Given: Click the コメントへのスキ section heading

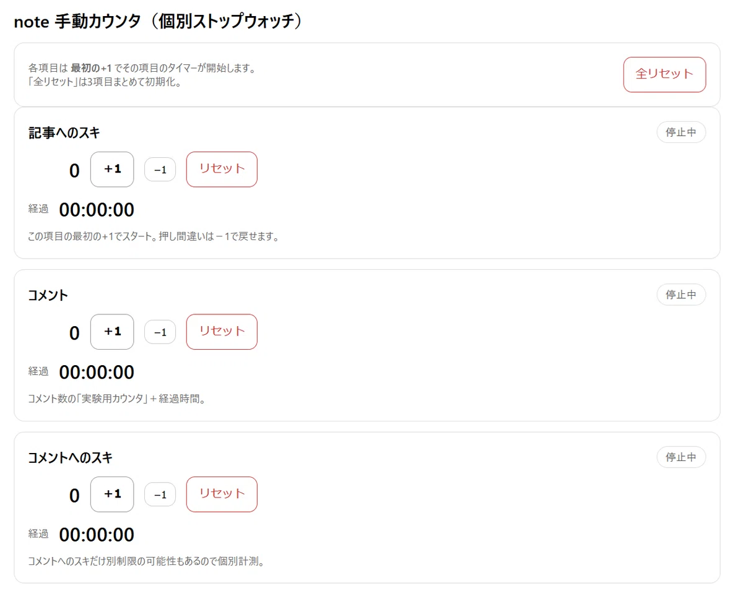Looking at the screenshot, I should [71, 457].
